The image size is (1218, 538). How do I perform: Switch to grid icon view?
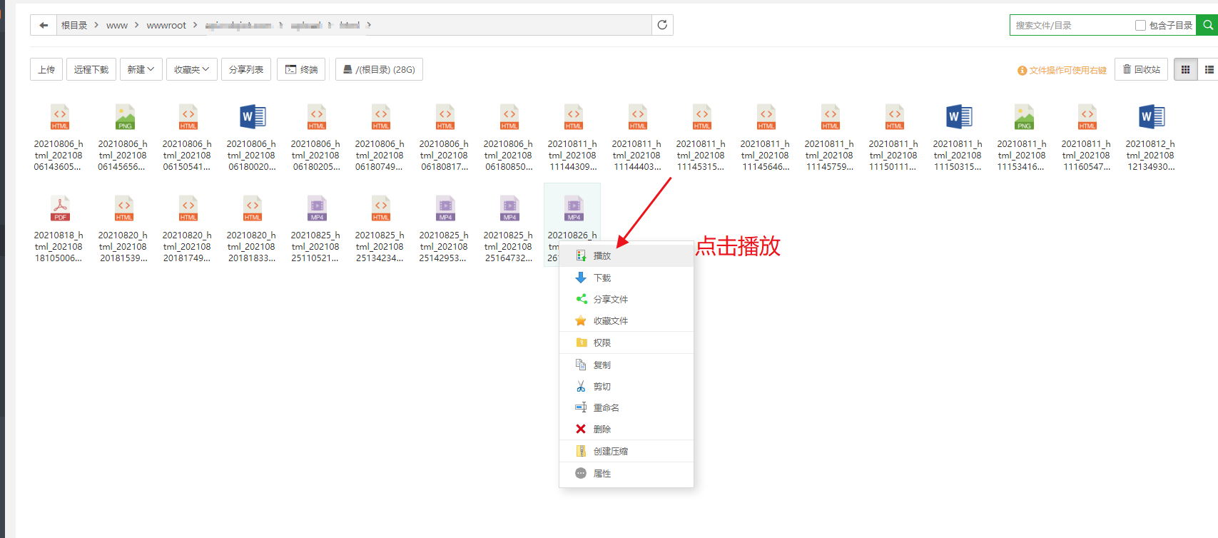[x=1186, y=69]
